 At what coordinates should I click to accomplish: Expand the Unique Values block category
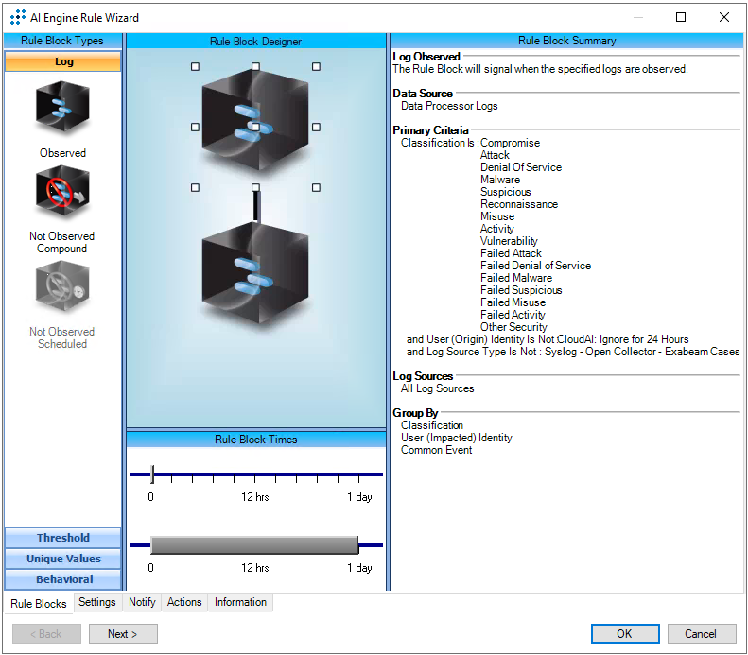coord(62,559)
